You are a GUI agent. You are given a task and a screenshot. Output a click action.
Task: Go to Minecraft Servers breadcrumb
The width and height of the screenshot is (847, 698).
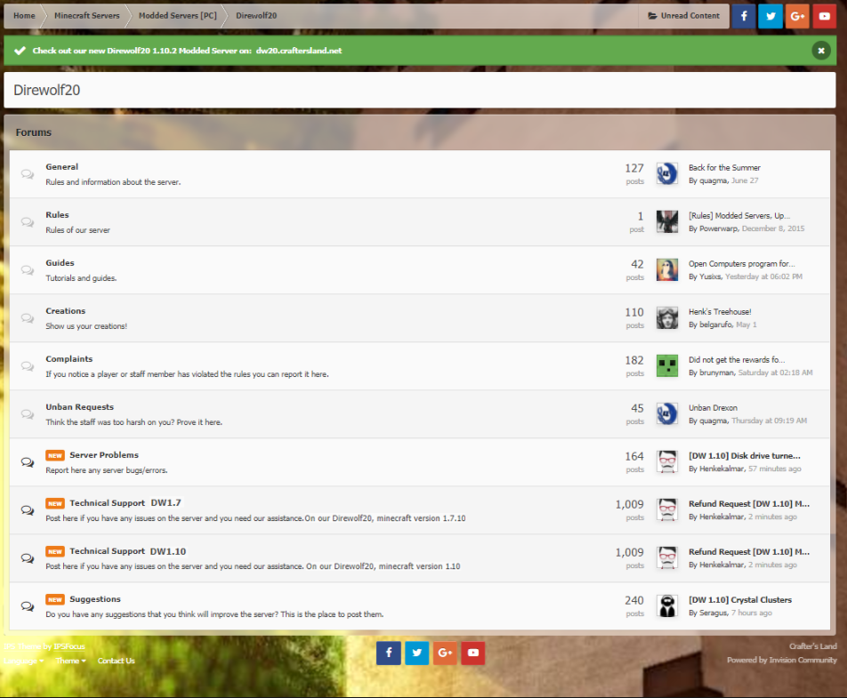87,16
